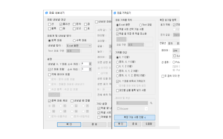This screenshot has width=223, height=139.
Task: Click the 좌표 내보내기 dialog title icon
Action: click(46, 13)
